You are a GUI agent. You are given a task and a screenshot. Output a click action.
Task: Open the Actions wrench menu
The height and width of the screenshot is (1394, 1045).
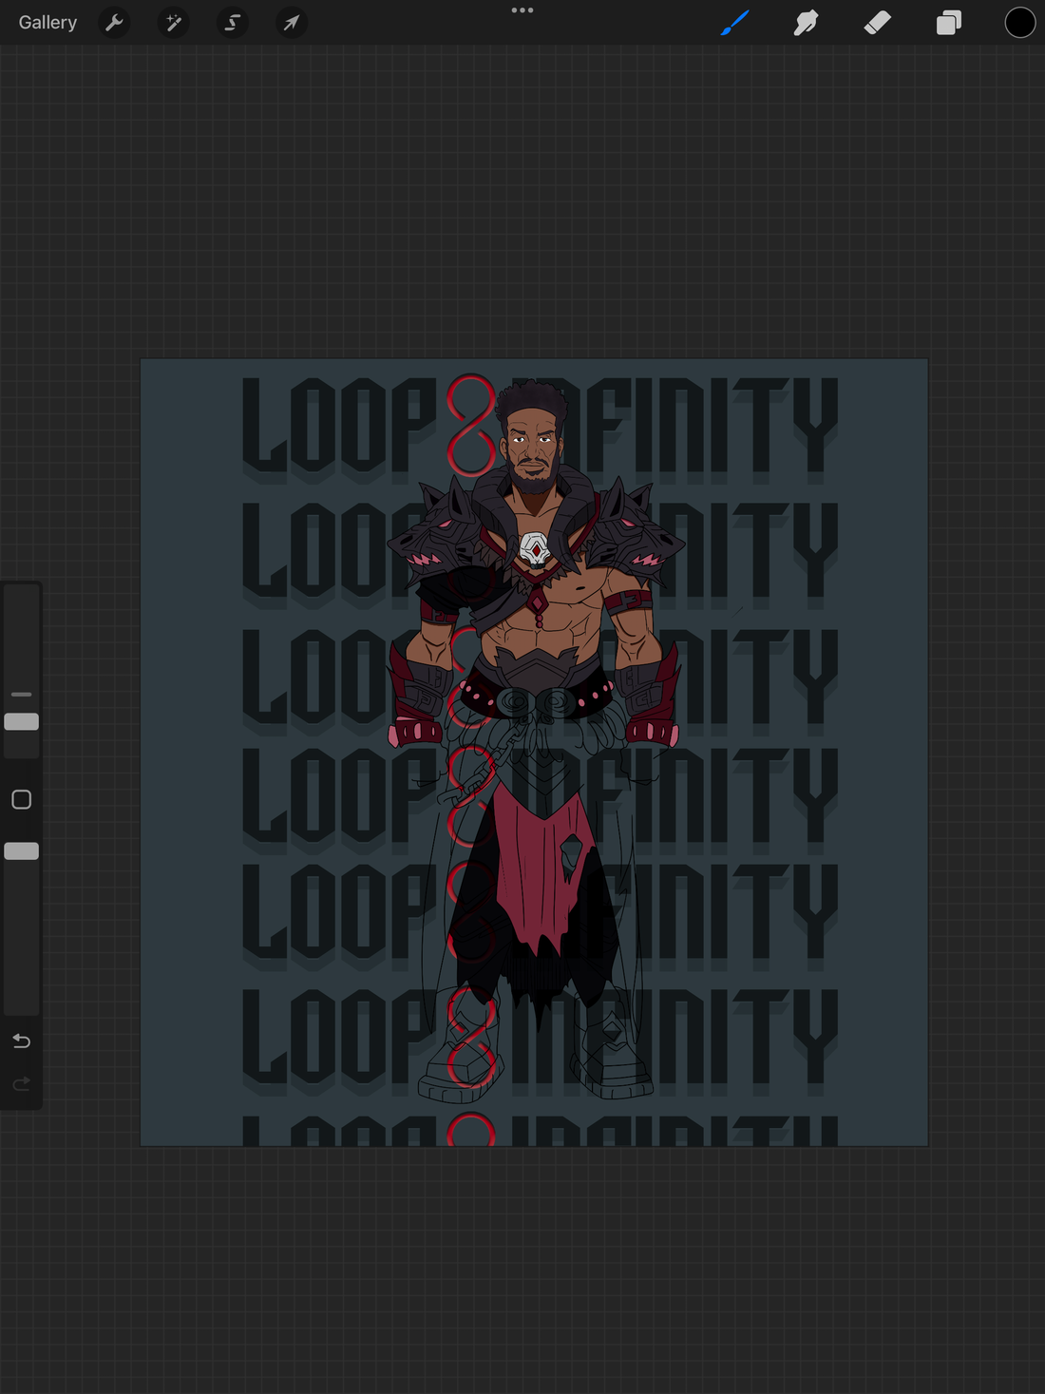[114, 23]
